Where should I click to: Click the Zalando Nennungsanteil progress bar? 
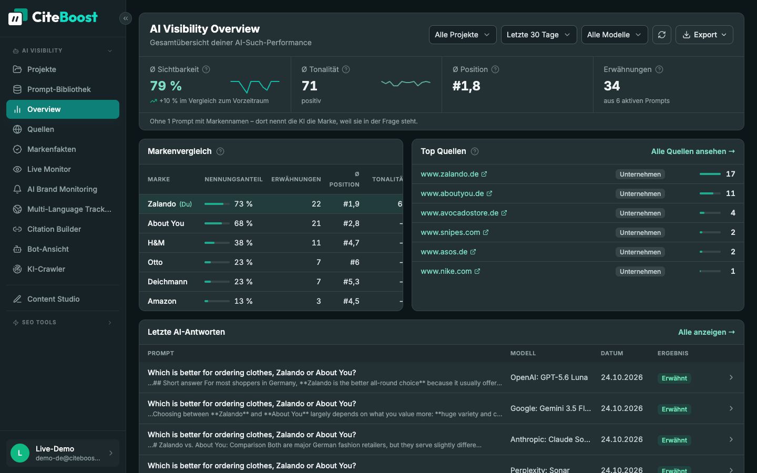[217, 204]
